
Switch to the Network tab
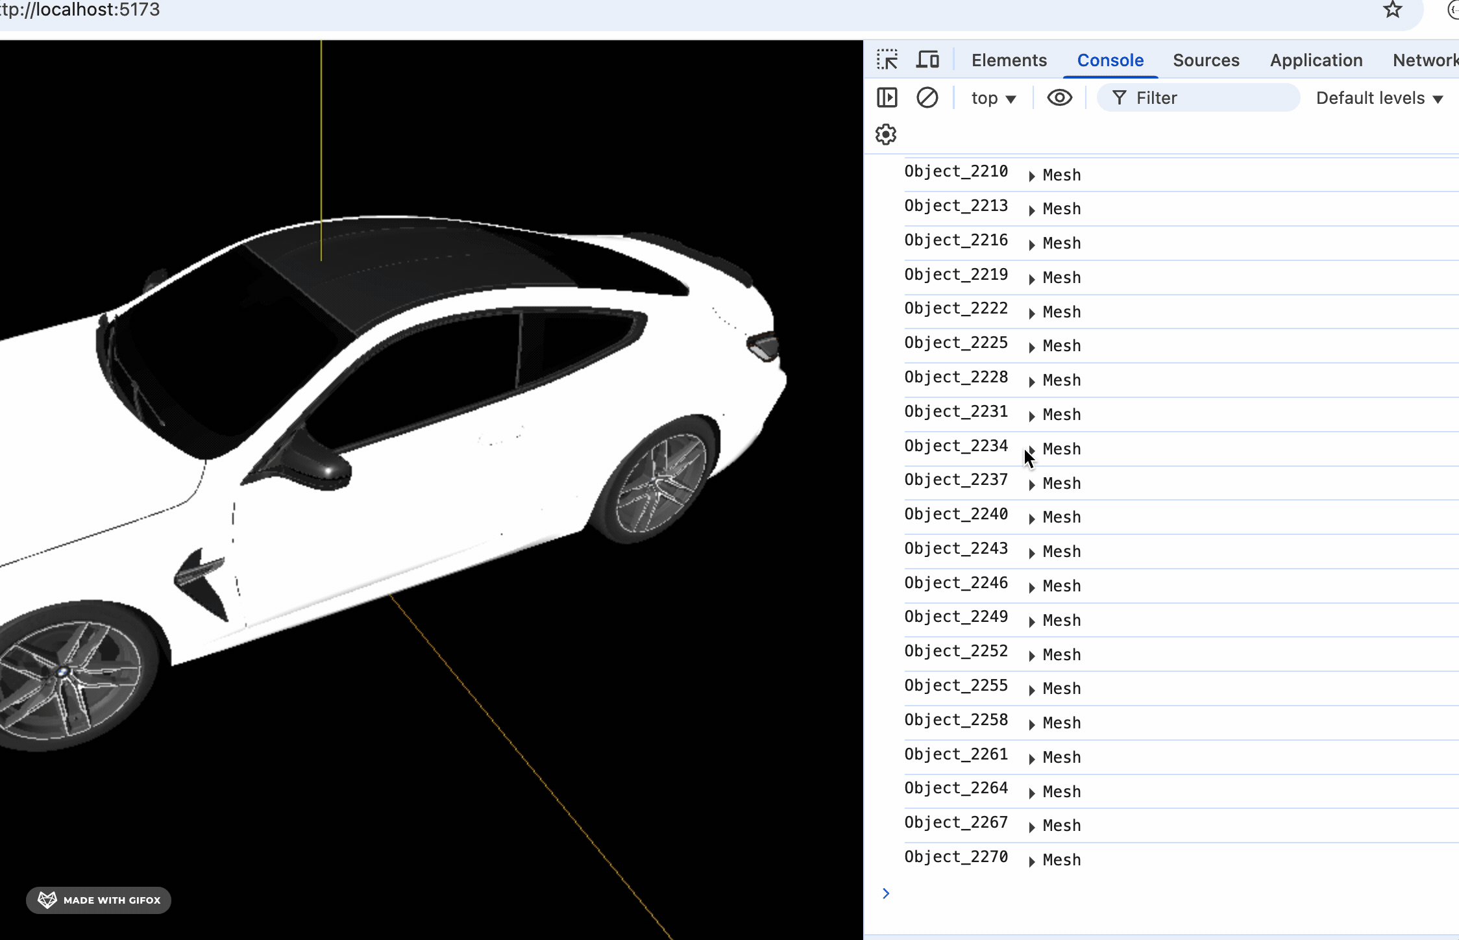coord(1425,60)
